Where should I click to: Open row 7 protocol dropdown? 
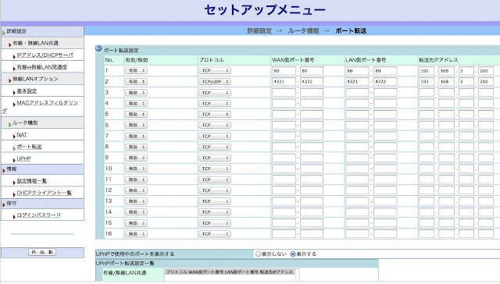click(x=215, y=137)
